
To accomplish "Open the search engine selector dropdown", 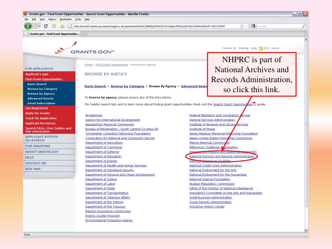I will pos(254,26).
